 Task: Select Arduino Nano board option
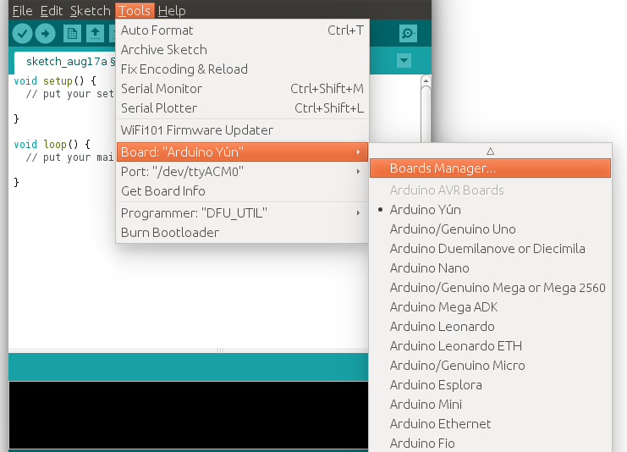coord(429,268)
